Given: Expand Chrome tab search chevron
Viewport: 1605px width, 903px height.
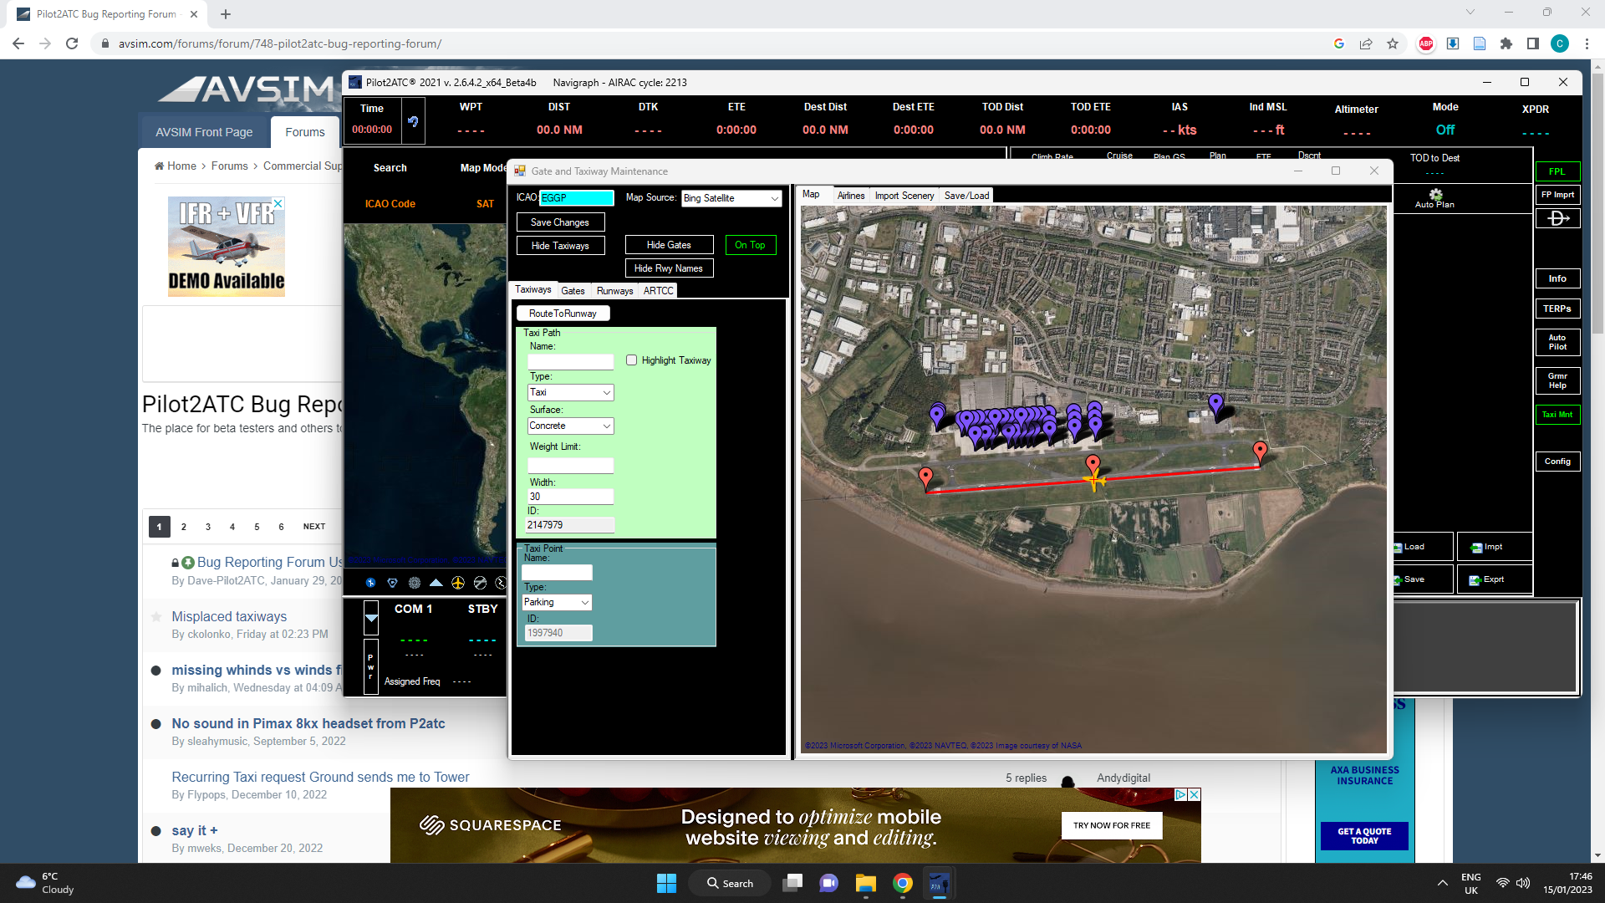Looking at the screenshot, I should pos(1470,12).
